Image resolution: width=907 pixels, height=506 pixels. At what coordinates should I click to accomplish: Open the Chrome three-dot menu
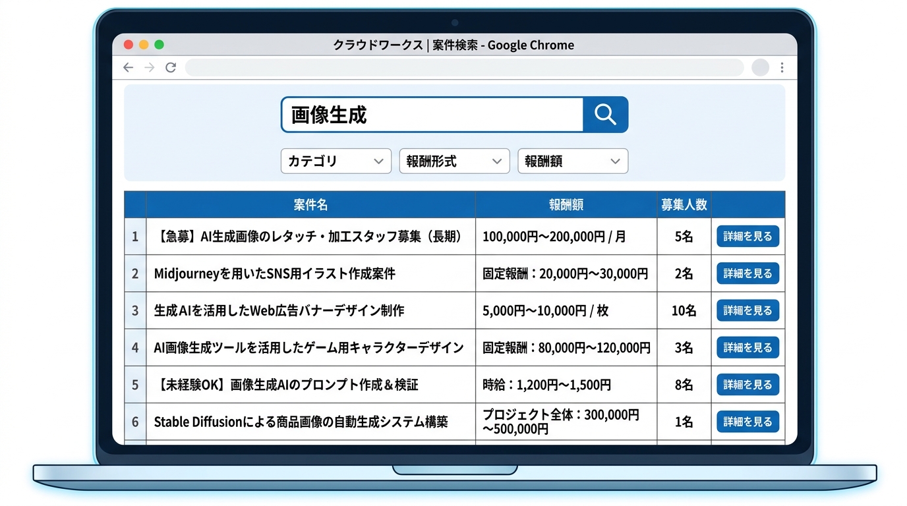click(782, 67)
